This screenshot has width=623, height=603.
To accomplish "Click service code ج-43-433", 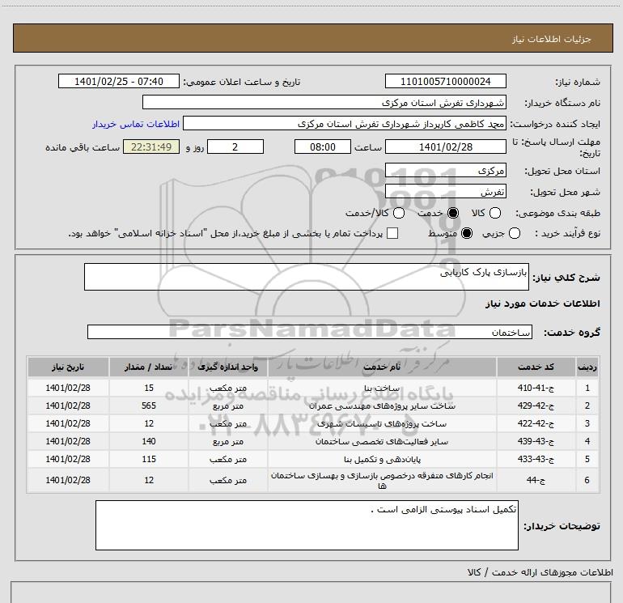I will coord(536,459).
